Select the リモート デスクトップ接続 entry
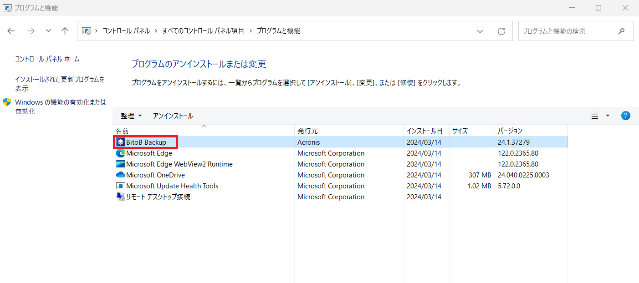The width and height of the screenshot is (639, 283). [158, 197]
